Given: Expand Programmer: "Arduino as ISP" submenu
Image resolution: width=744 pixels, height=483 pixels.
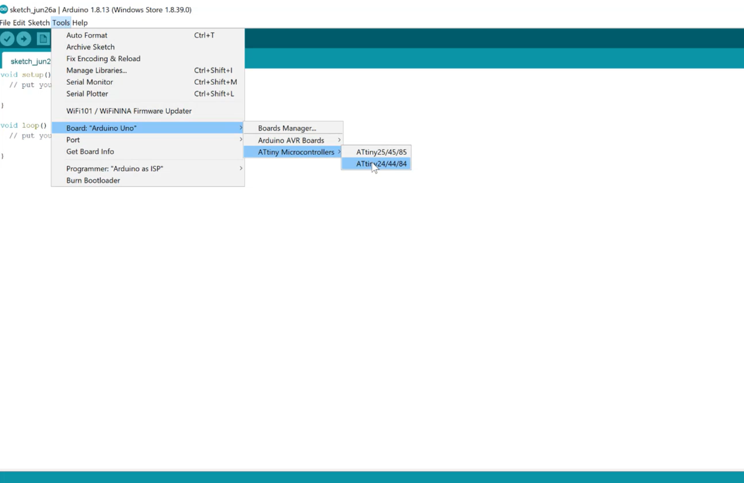Looking at the screenshot, I should 148,169.
